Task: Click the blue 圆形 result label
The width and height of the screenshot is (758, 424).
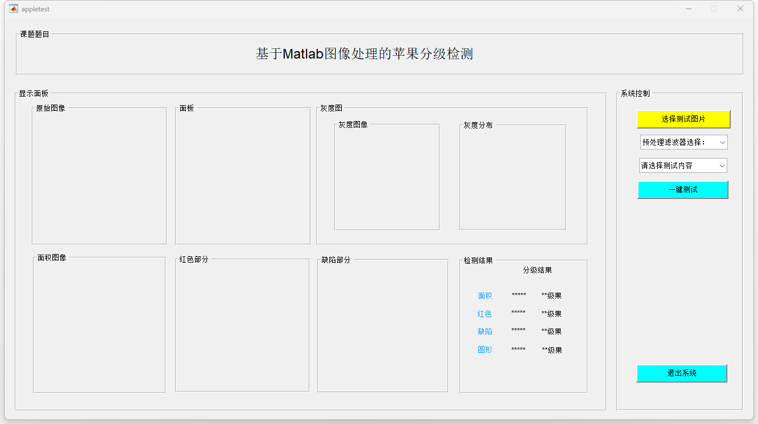Action: point(485,350)
